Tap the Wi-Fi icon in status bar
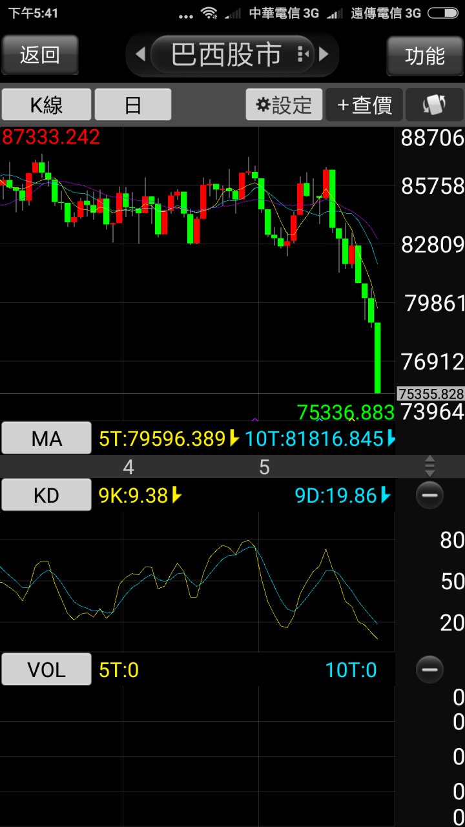This screenshot has width=465, height=827. point(209,13)
